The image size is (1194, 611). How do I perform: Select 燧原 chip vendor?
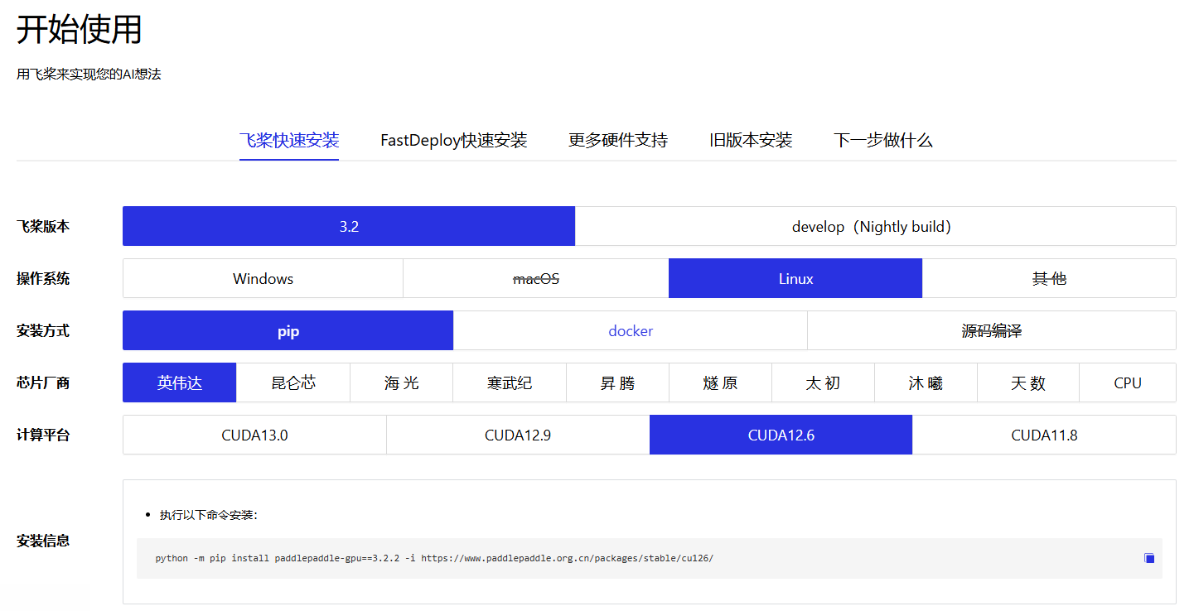[721, 382]
